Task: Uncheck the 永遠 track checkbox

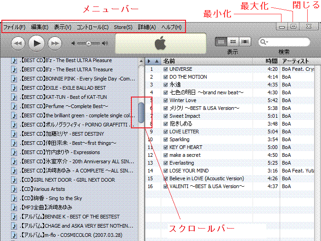Action: (x=166, y=85)
